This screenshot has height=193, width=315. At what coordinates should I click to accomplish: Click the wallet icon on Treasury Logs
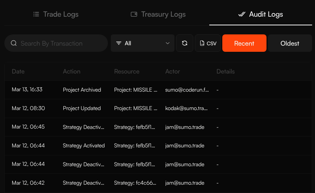[134, 14]
